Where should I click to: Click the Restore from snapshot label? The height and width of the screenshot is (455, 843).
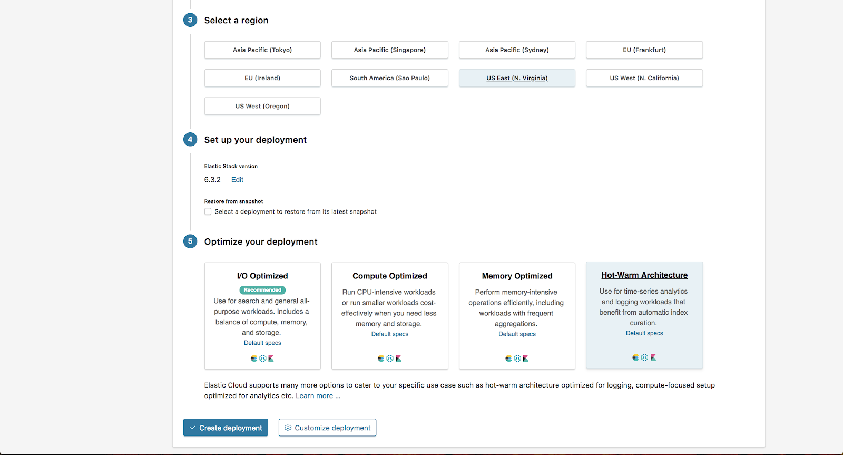233,201
